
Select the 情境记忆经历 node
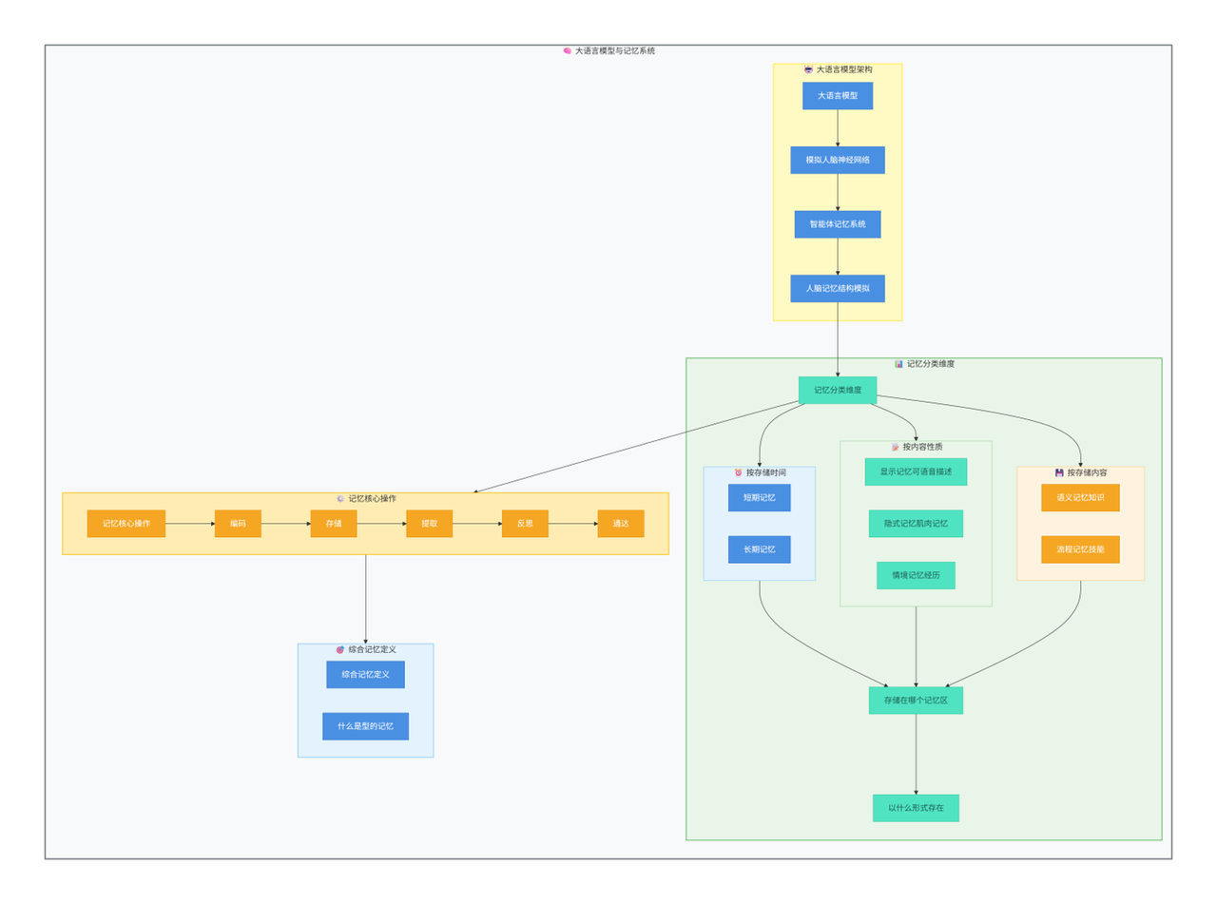tap(916, 575)
